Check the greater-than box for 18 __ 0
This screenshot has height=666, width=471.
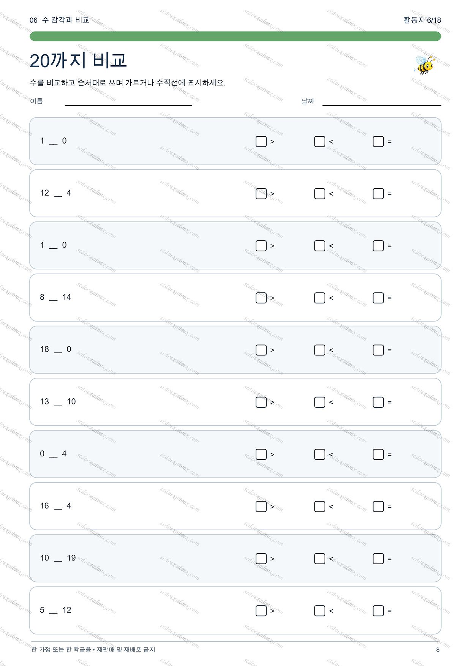[261, 350]
